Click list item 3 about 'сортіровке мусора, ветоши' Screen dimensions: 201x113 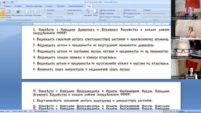click(x=101, y=51)
